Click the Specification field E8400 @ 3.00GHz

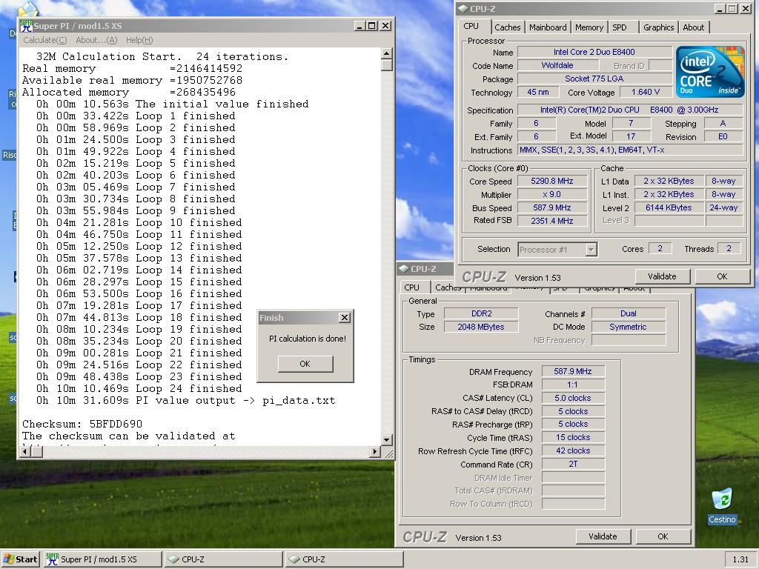[630, 110]
